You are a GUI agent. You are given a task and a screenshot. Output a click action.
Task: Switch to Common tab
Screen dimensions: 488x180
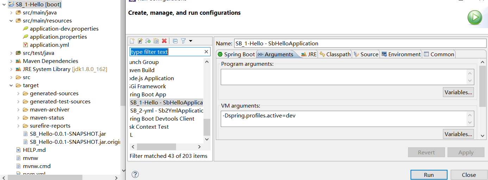click(x=439, y=54)
